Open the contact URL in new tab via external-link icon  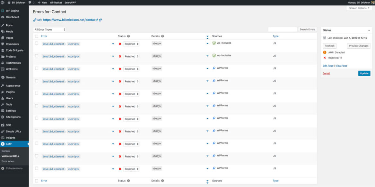tap(101, 20)
